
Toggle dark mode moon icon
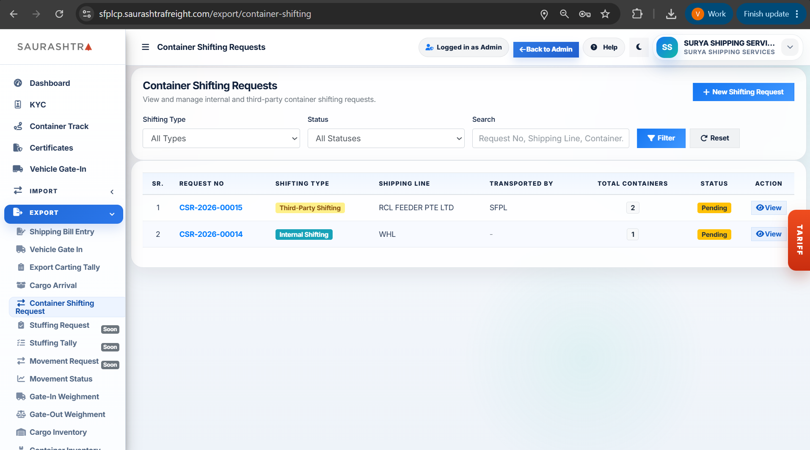[x=639, y=47]
